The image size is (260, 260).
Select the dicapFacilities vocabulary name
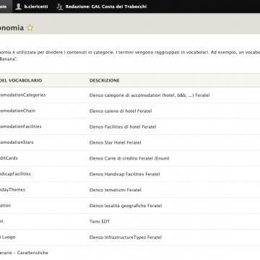tap(15, 174)
